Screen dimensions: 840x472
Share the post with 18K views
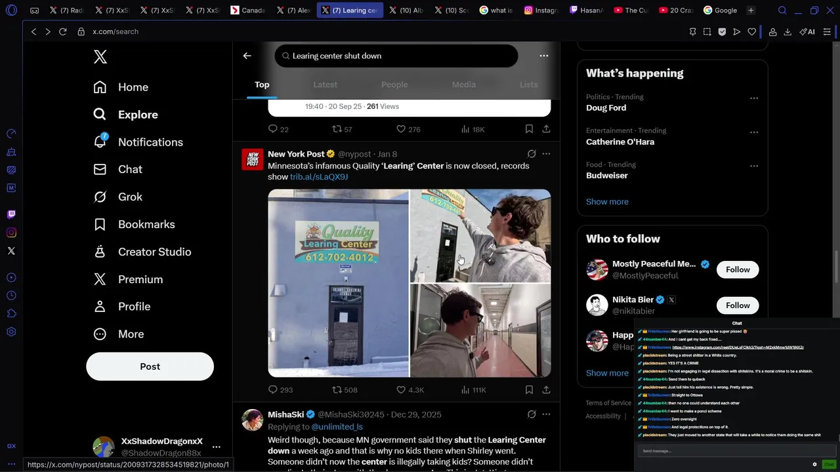click(546, 129)
